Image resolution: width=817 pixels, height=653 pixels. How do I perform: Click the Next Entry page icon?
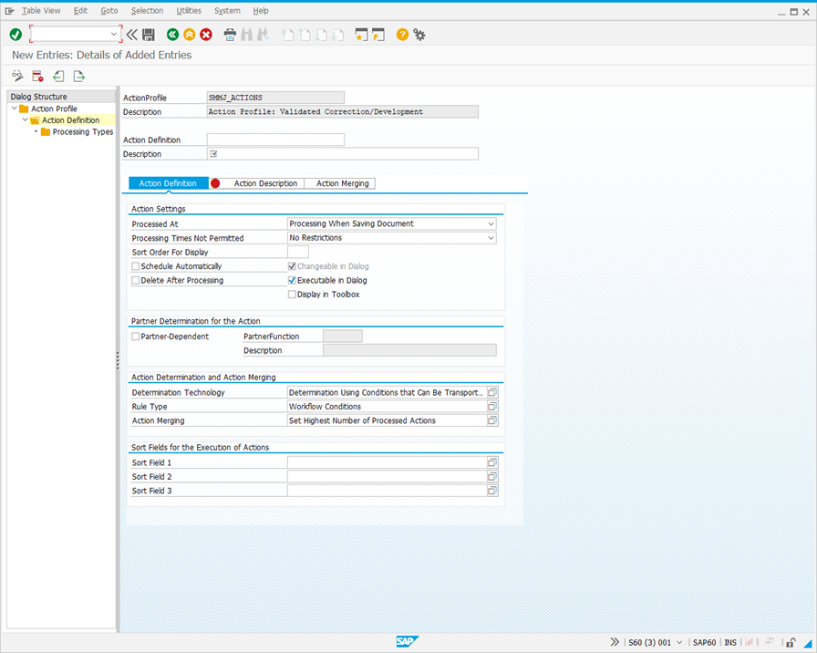pos(323,33)
